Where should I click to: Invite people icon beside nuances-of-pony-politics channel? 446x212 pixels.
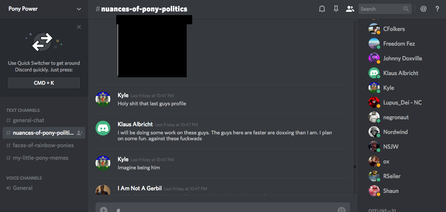(x=80, y=133)
